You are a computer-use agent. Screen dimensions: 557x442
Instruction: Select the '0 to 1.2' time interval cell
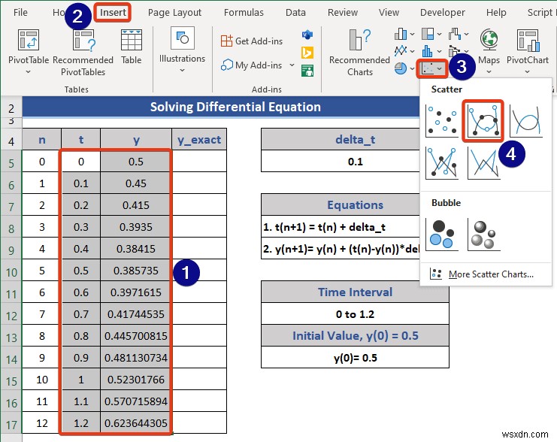click(x=355, y=314)
